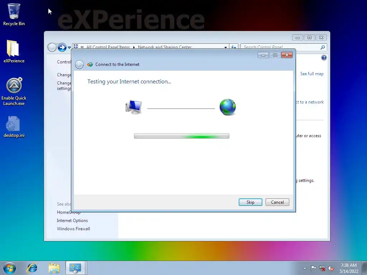Select the eXPerience folder on desktop
The height and width of the screenshot is (275, 367).
click(x=14, y=52)
